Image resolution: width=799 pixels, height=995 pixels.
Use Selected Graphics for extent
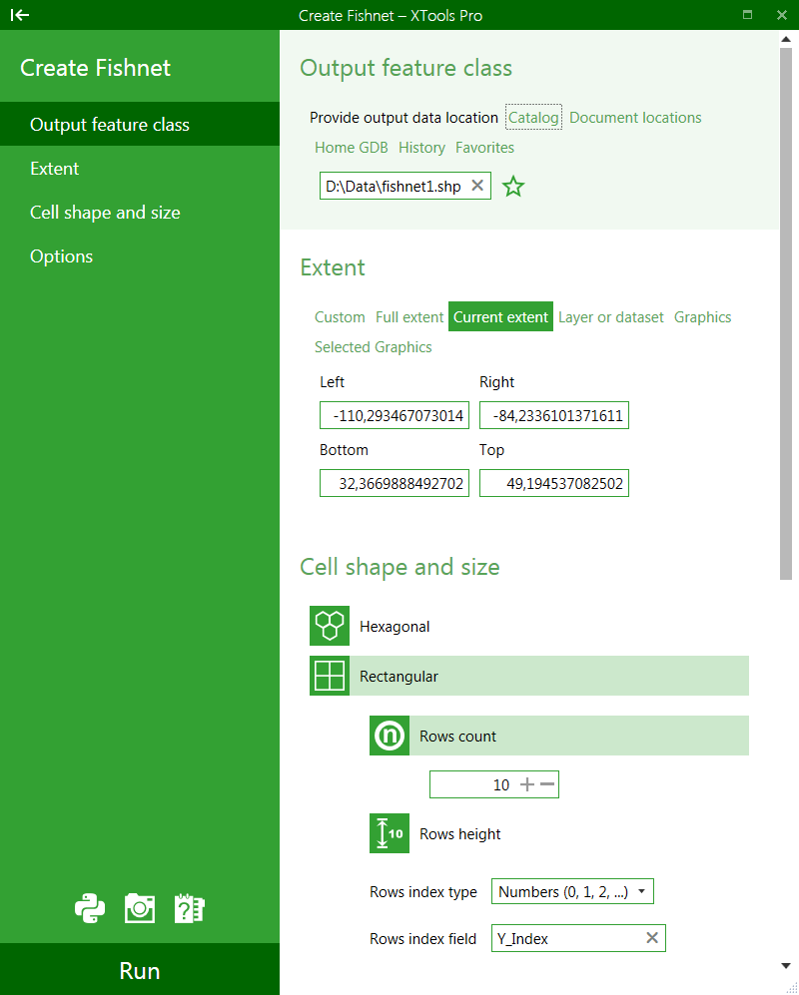tap(374, 346)
